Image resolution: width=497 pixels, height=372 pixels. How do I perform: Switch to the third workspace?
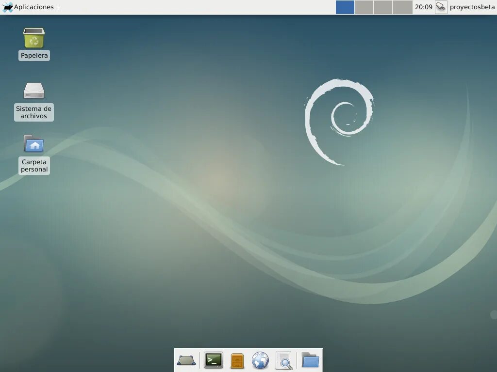(x=383, y=7)
